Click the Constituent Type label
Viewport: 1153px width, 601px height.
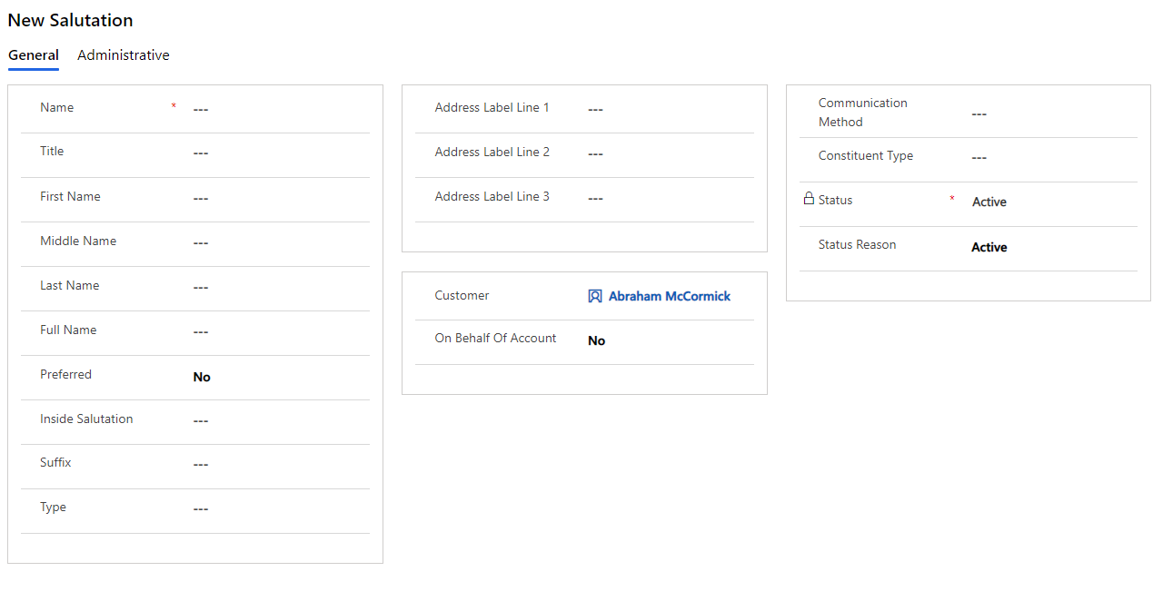(866, 155)
